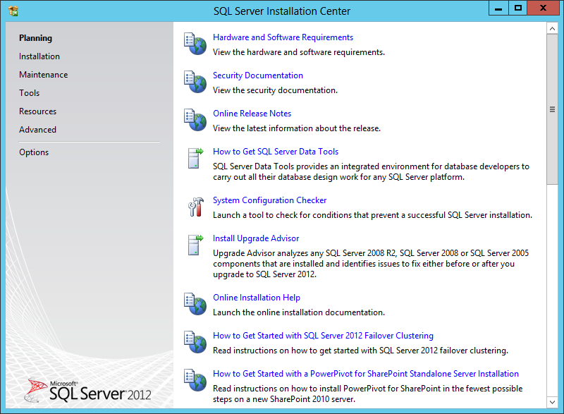Viewport: 564px width, 414px height.
Task: Click the Install Upgrade Advisor server icon
Action: pos(194,245)
